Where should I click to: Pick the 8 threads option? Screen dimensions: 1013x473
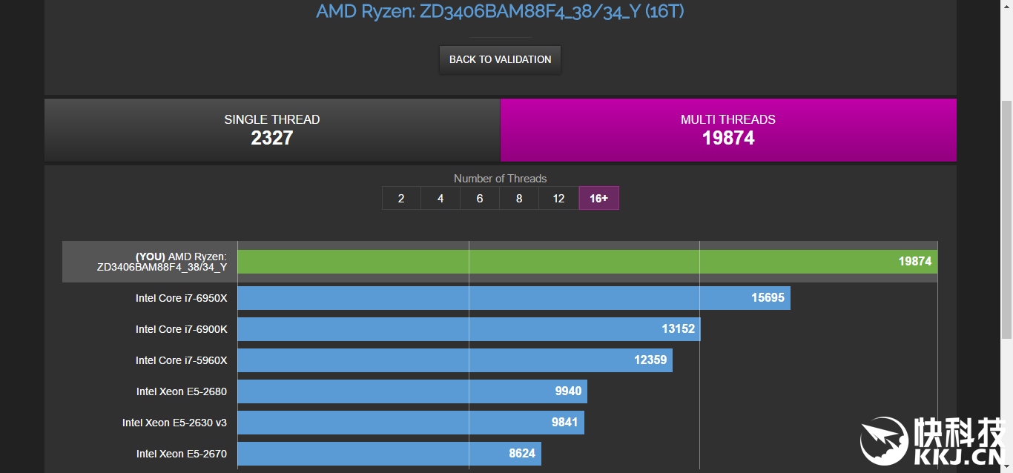[x=519, y=198]
